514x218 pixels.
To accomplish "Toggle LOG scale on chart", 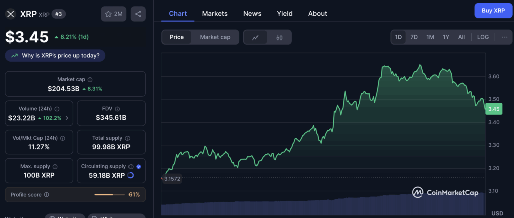I will click(x=483, y=37).
